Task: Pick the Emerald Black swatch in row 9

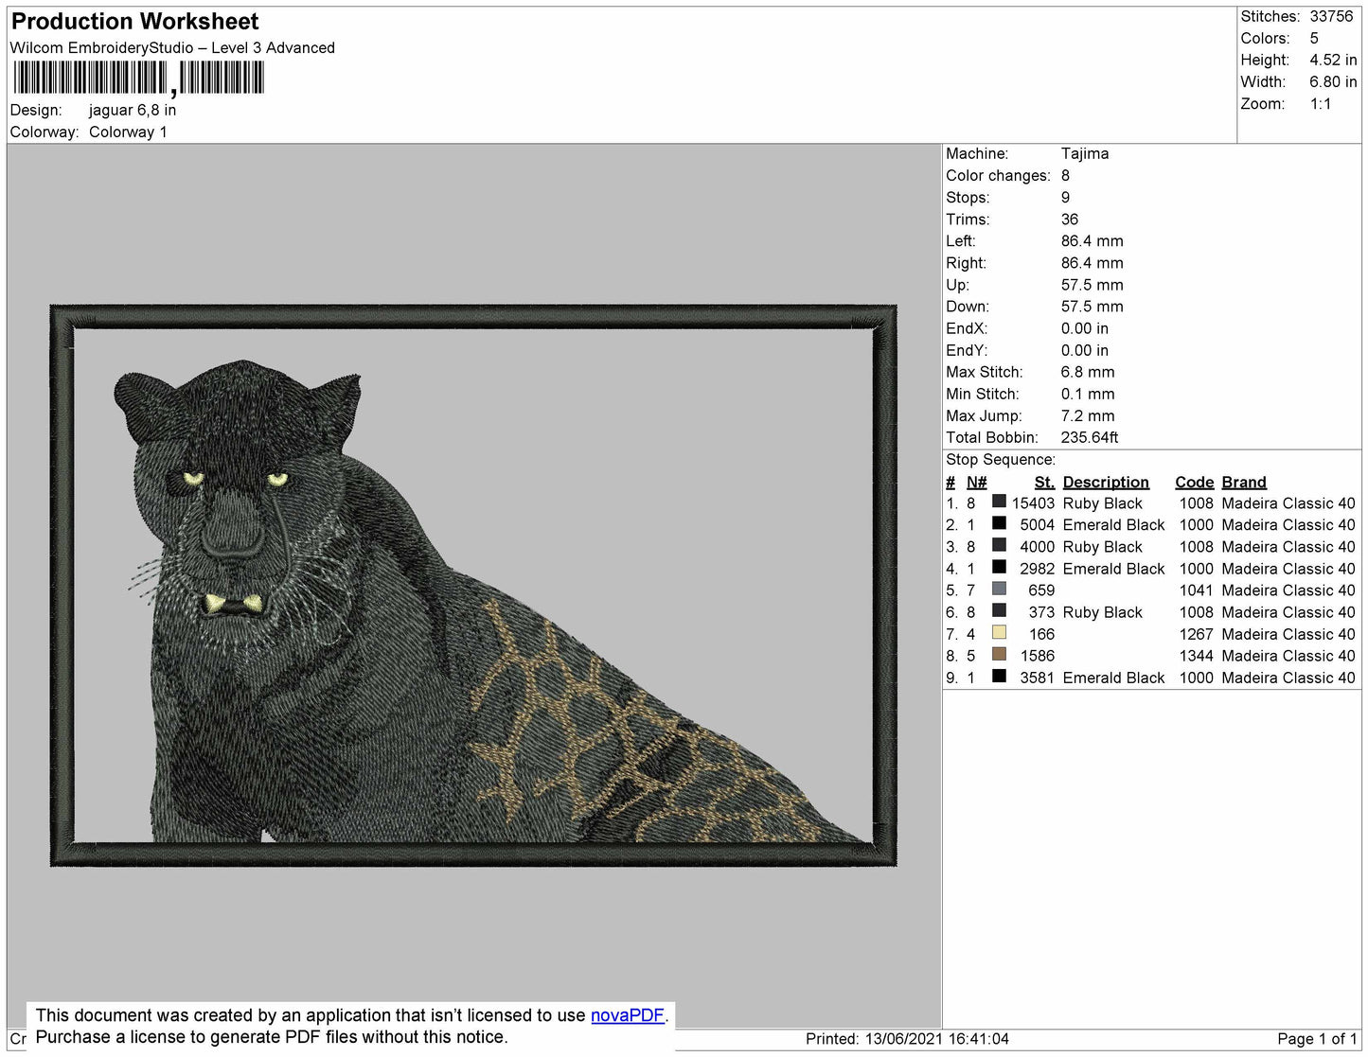Action: point(999,676)
